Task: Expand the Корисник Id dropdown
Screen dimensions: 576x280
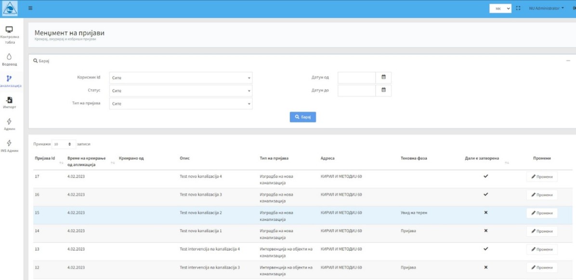Action: coord(181,78)
